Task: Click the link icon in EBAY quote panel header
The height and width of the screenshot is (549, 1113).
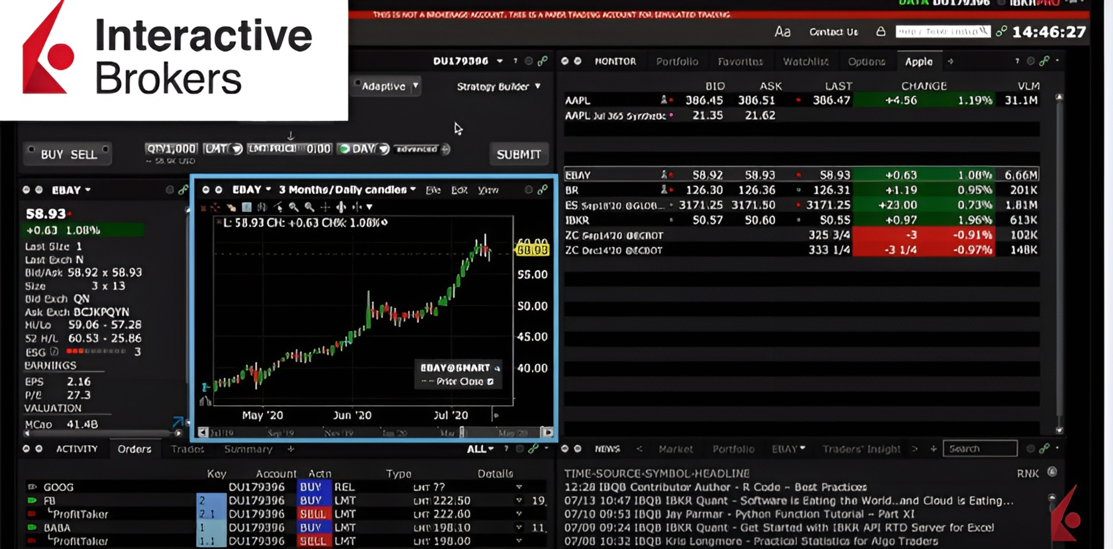Action: [183, 190]
